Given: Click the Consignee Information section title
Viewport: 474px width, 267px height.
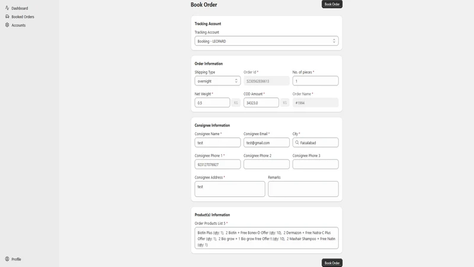Looking at the screenshot, I should pyautogui.click(x=212, y=125).
